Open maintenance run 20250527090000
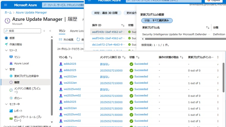The width and height of the screenshot is (226, 127). 111,121
